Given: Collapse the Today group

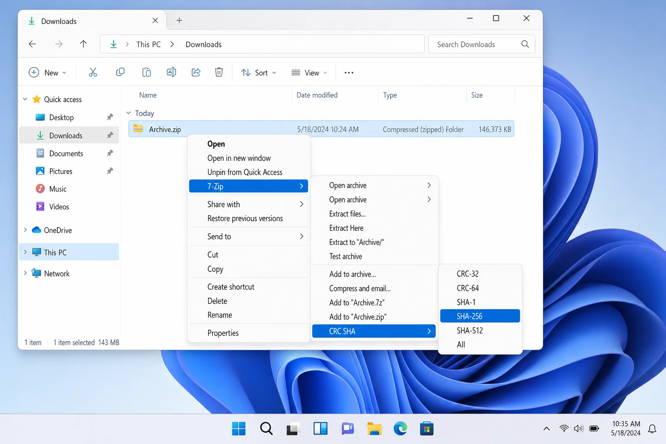Looking at the screenshot, I should point(128,113).
